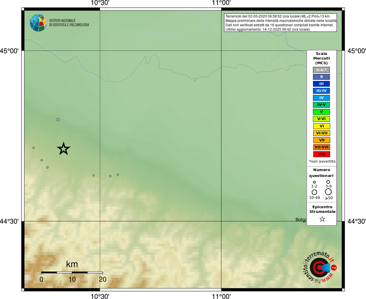This screenshot has width=366, height=299.
Task: Click the ≥50 questionnaire circle symbol
Action: click(x=328, y=192)
